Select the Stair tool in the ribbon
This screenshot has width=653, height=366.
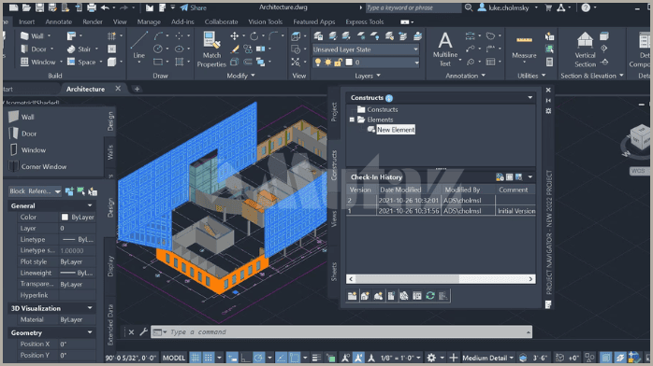point(80,49)
